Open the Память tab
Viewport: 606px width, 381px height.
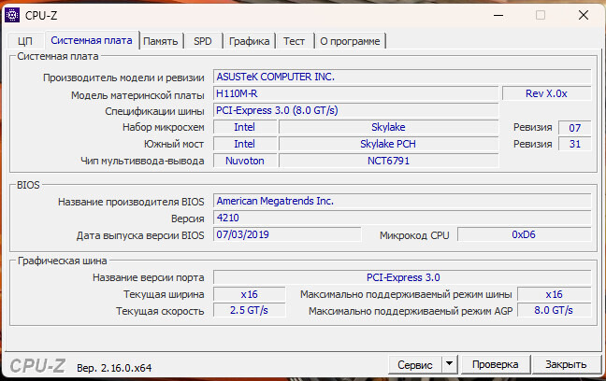(x=161, y=41)
